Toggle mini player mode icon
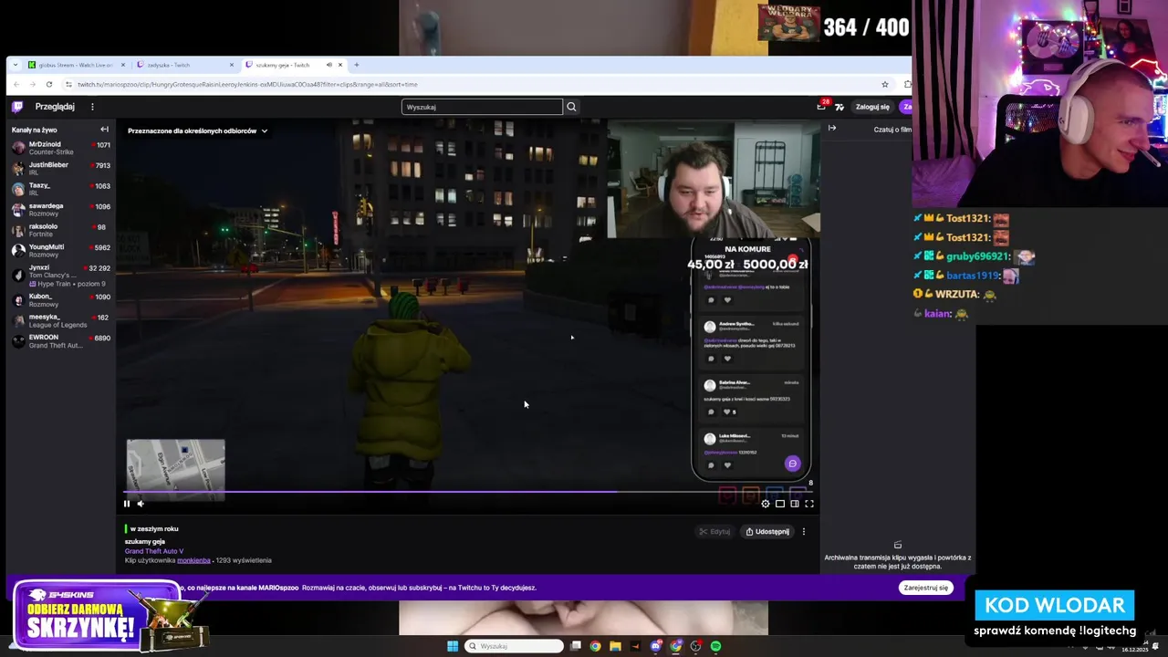Image resolution: width=1168 pixels, height=657 pixels. click(780, 504)
